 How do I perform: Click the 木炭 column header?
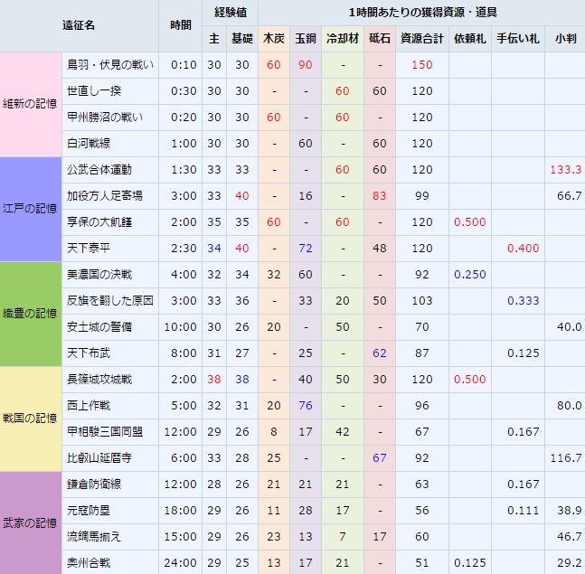coord(273,38)
